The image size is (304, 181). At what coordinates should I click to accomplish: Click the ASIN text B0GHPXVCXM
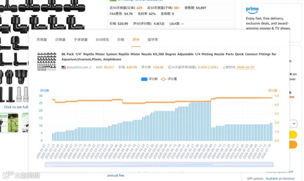point(77,67)
